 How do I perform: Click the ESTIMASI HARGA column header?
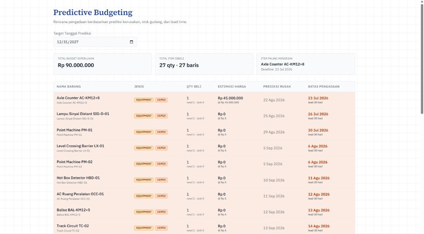pyautogui.click(x=232, y=87)
